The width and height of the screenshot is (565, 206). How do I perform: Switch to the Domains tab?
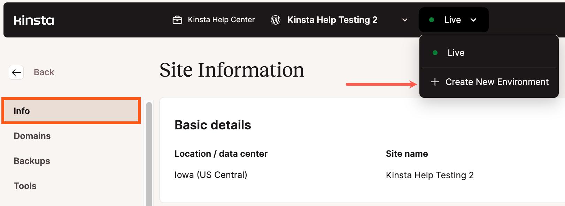tap(32, 136)
